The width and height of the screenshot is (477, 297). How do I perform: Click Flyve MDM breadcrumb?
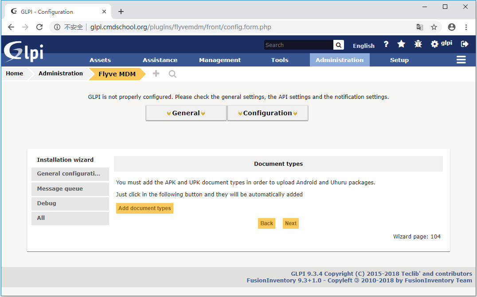click(117, 74)
